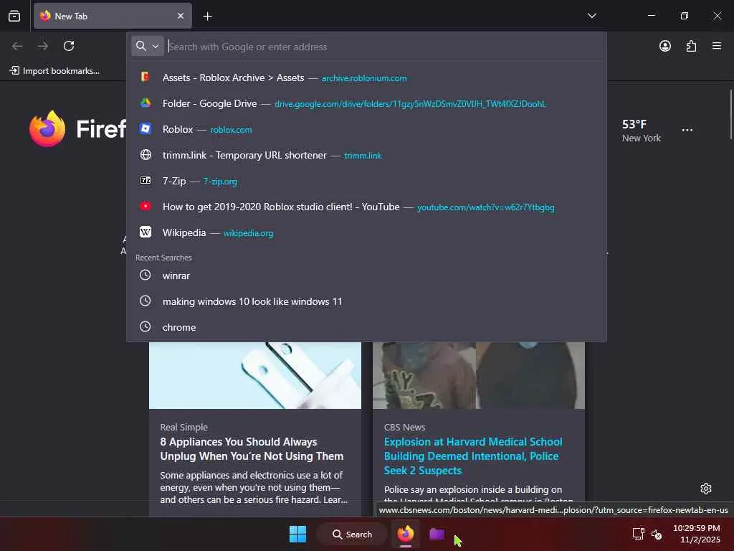Click the taskbar Search box
734x551 pixels.
click(x=352, y=534)
